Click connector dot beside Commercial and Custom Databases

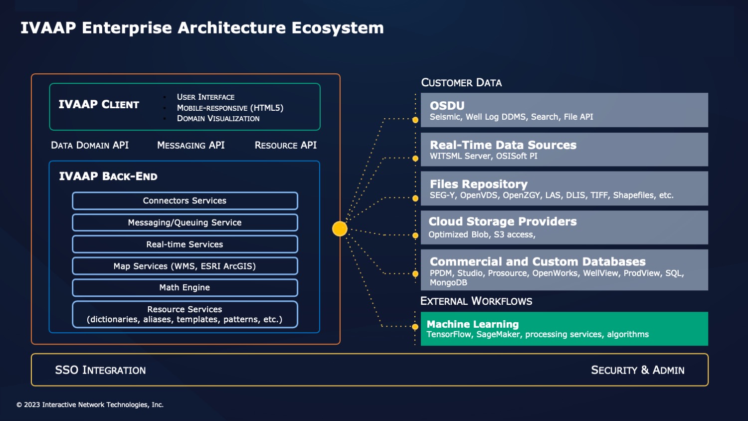click(415, 274)
